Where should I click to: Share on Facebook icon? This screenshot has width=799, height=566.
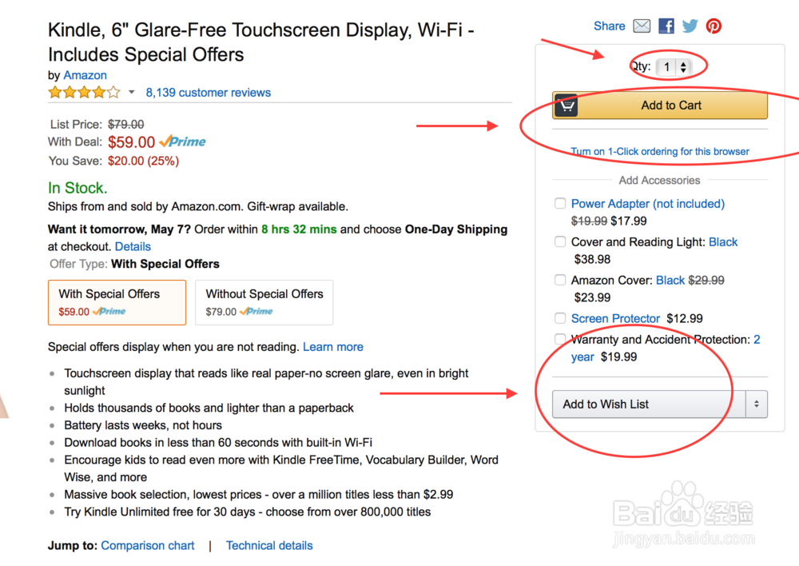coord(666,26)
